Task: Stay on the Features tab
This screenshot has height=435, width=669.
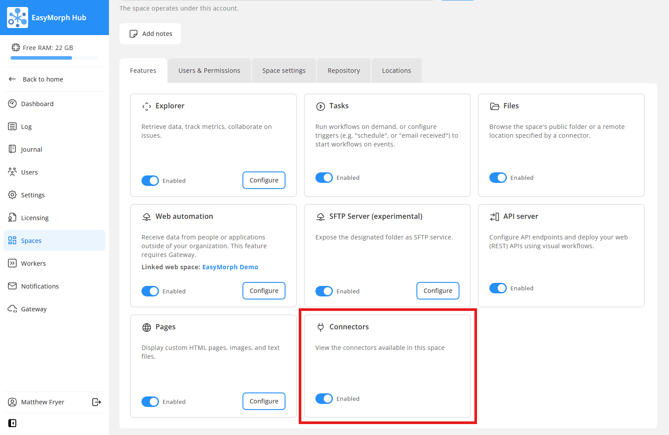Action: pos(143,71)
